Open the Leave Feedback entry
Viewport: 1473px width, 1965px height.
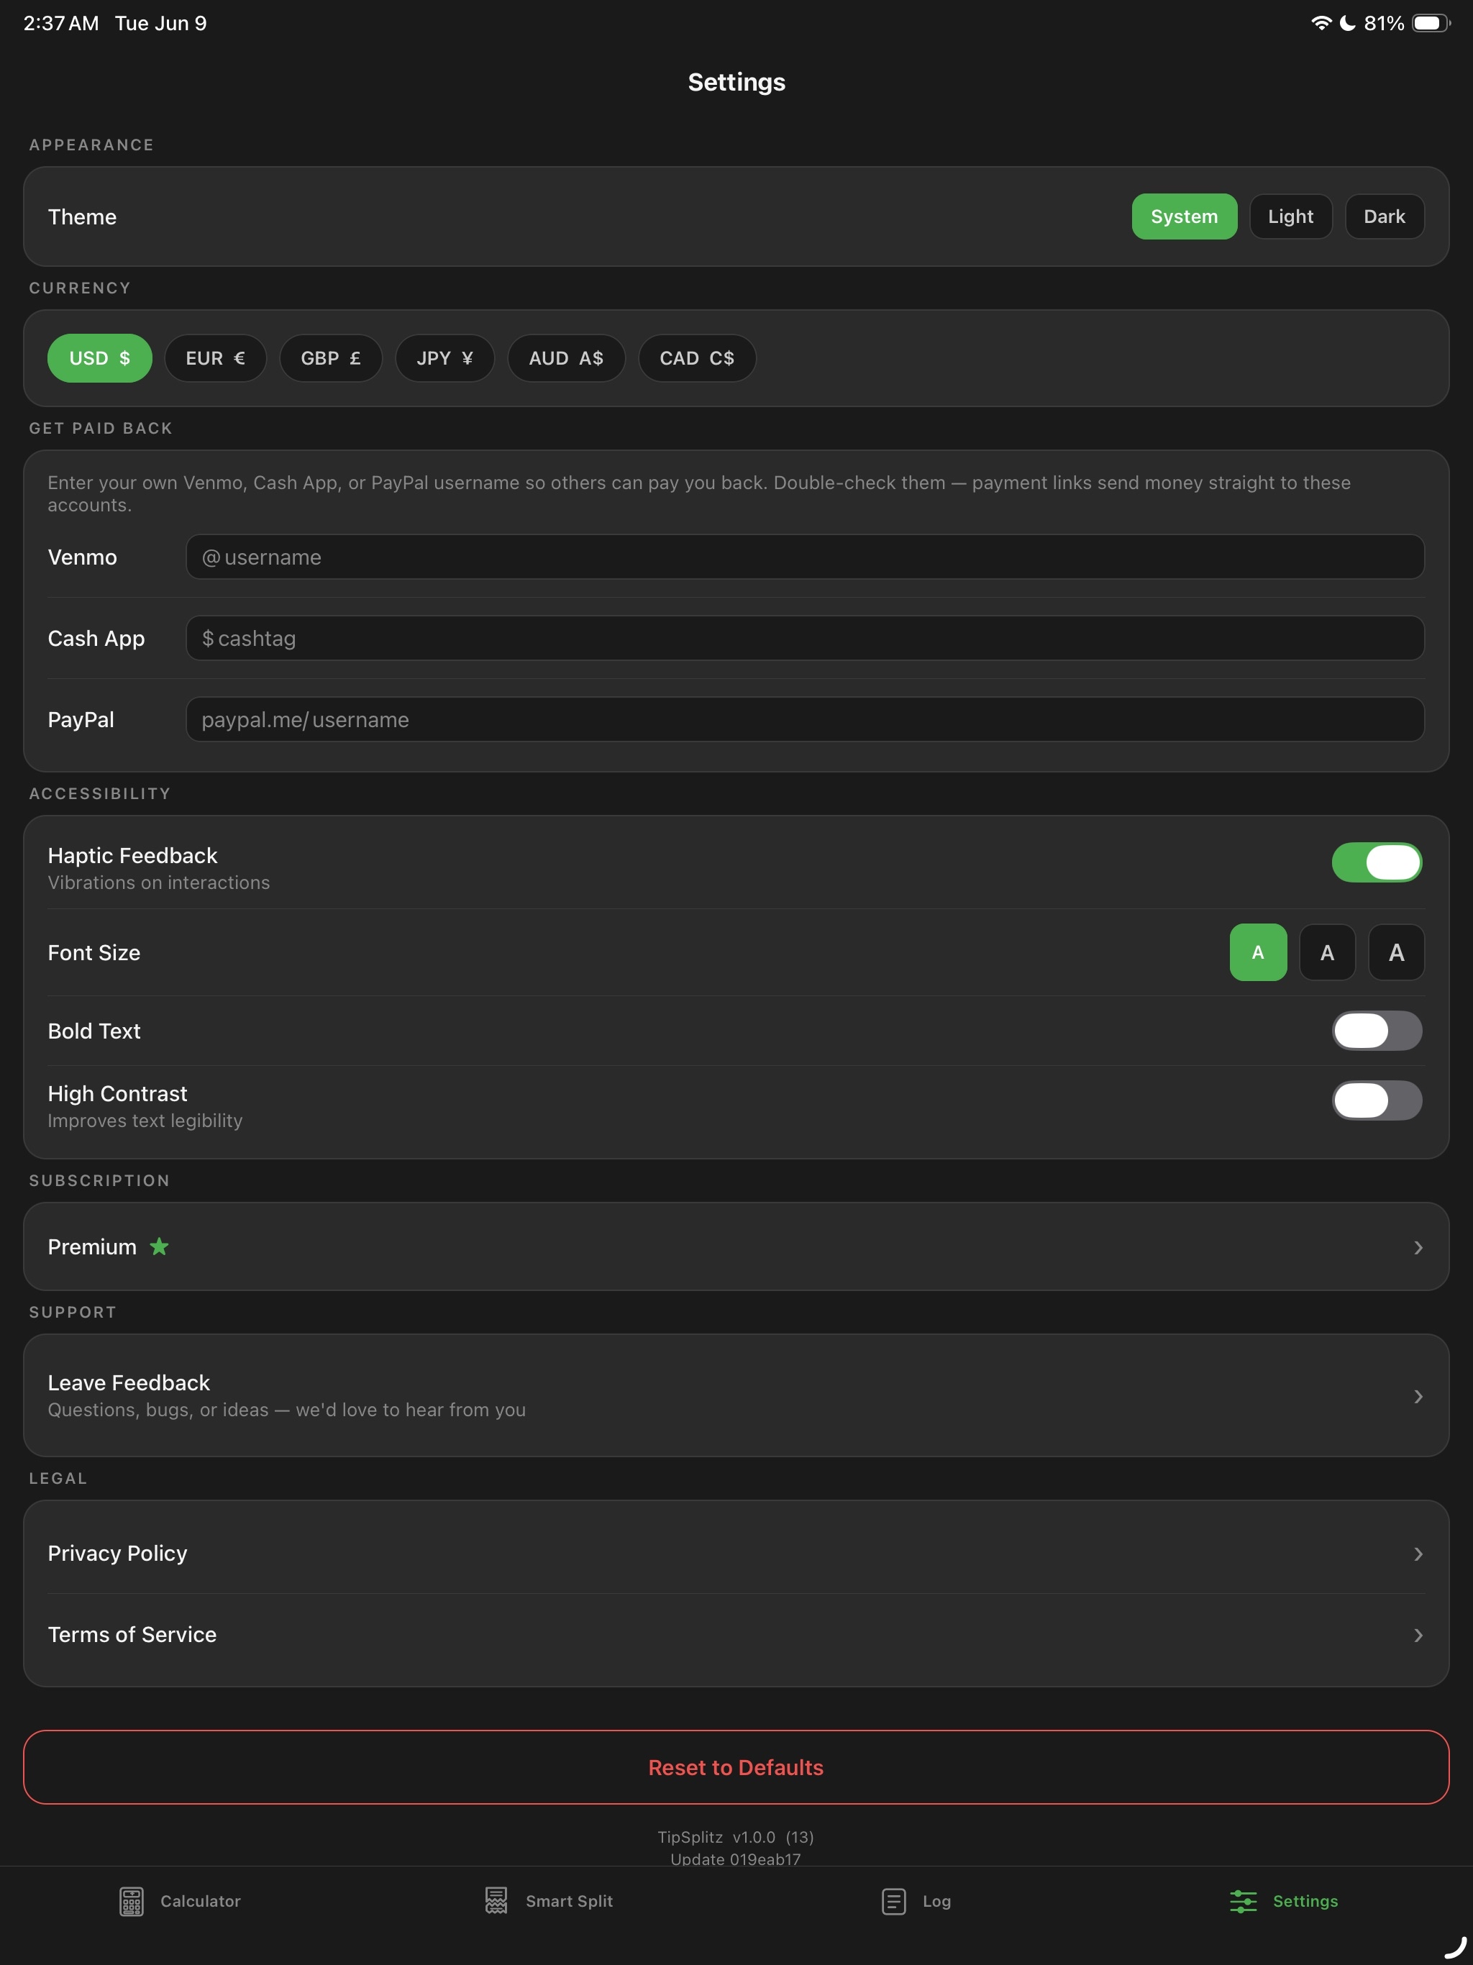tap(736, 1395)
